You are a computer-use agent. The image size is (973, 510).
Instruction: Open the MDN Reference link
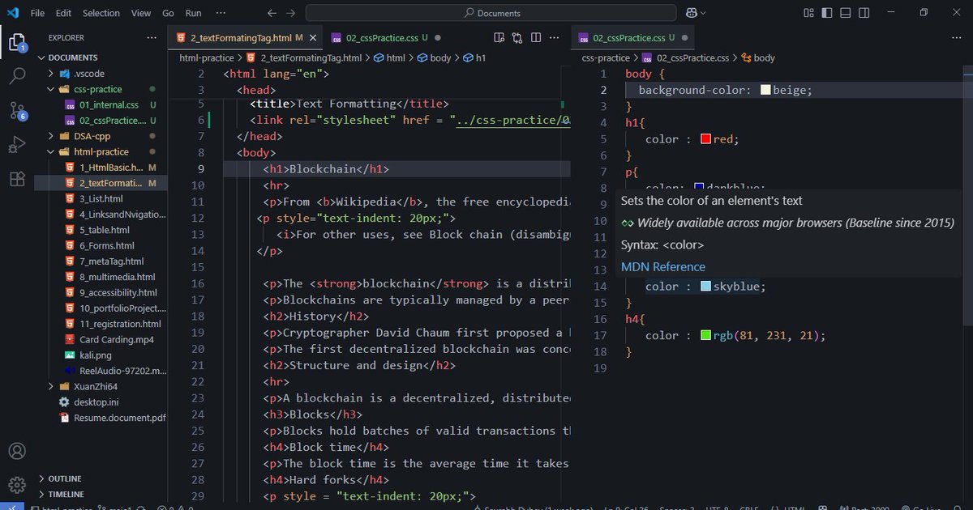pos(663,266)
